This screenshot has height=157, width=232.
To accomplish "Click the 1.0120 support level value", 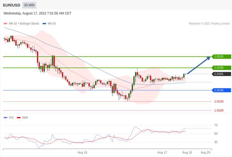I will tap(219, 101).
